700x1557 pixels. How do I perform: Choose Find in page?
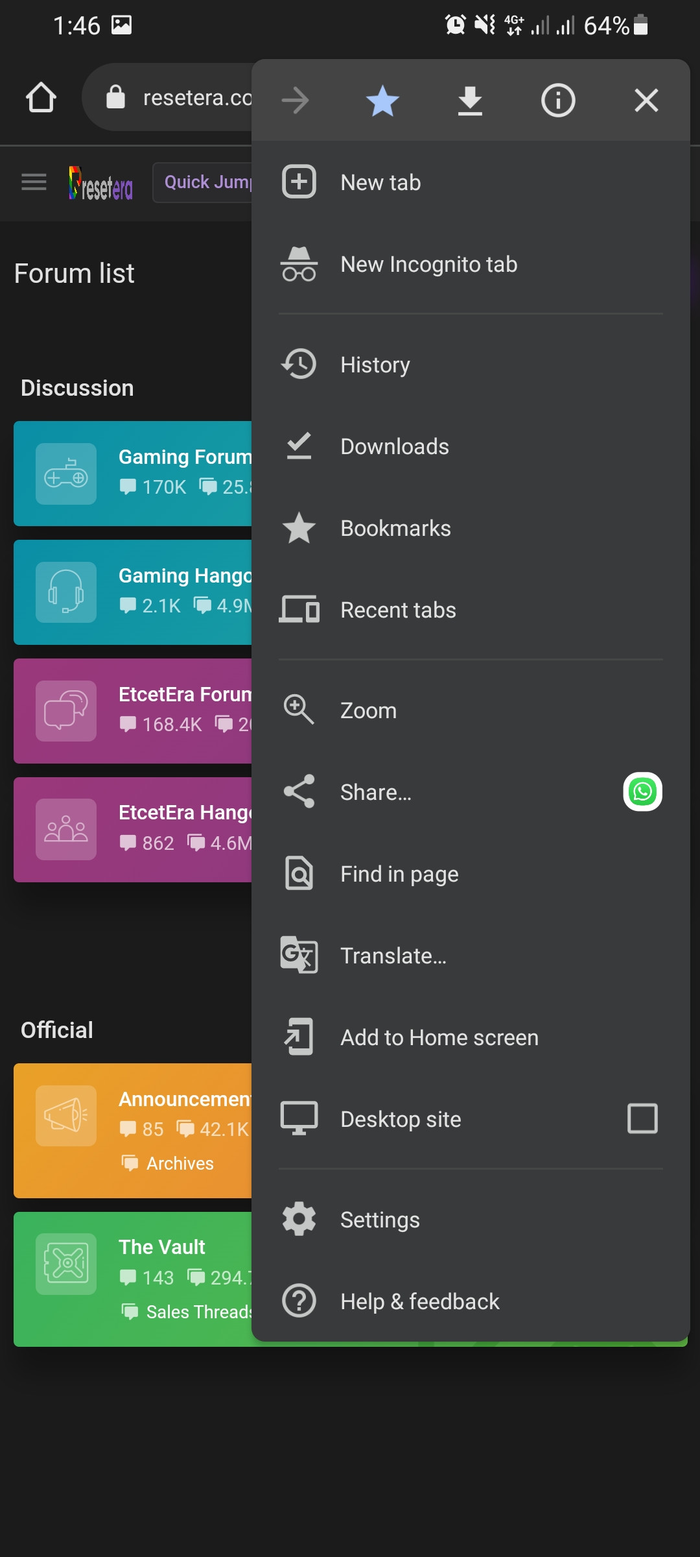click(x=471, y=874)
